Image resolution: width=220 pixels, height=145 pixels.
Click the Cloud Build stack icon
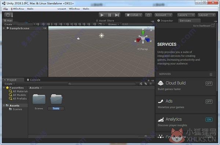pos(161,83)
